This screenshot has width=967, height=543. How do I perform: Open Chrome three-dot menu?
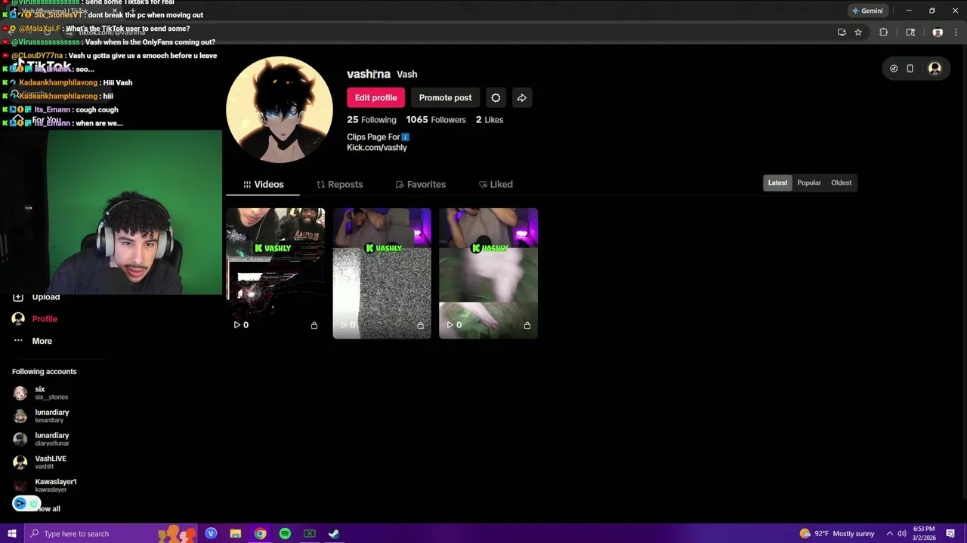coord(956,32)
